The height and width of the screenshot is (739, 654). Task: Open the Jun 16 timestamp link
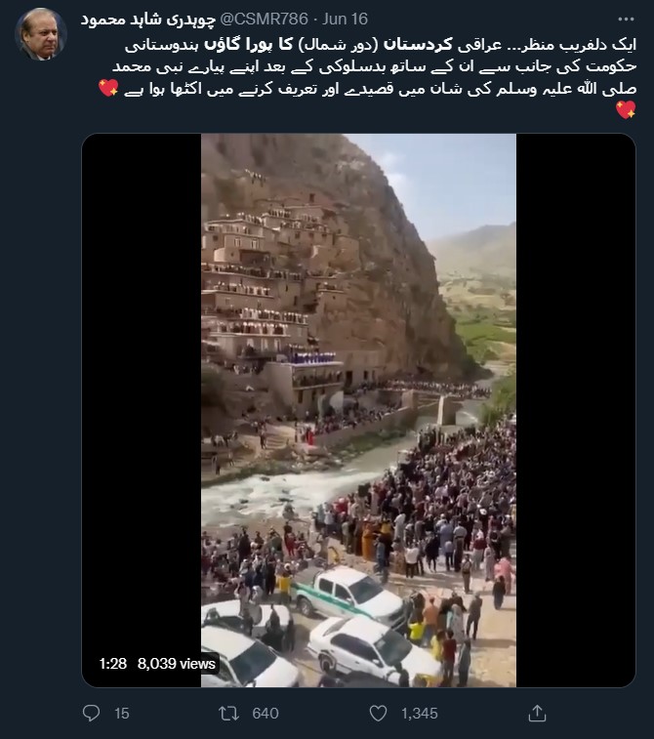(345, 19)
